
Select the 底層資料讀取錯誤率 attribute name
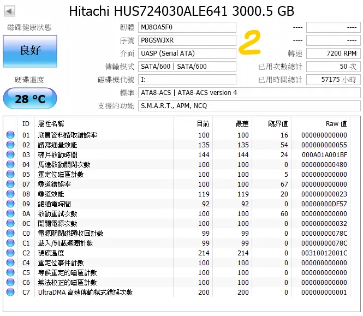click(x=67, y=135)
